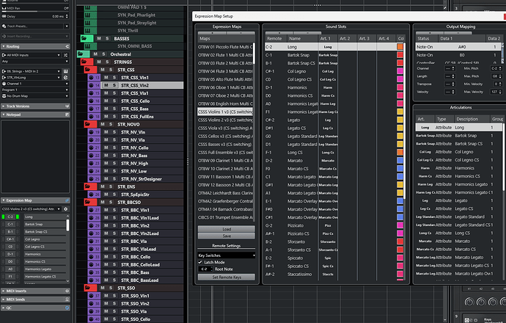Open the No Drum Map dropdown
The height and width of the screenshot is (323, 506).
click(35, 96)
